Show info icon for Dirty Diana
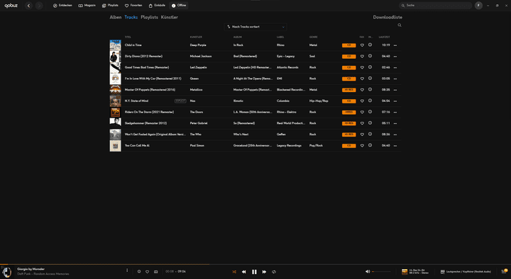Screen dimensions: 511x279 pyautogui.click(x=370, y=56)
